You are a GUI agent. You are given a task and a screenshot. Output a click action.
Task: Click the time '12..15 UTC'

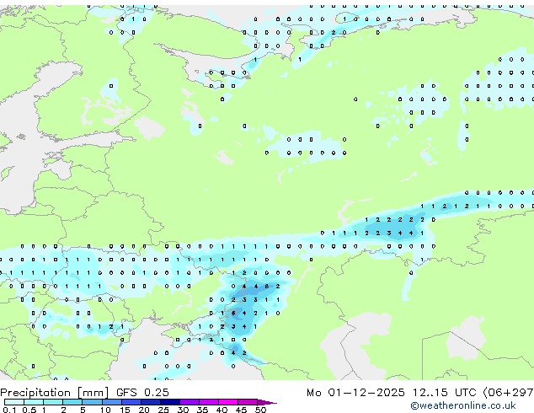pos(444,393)
